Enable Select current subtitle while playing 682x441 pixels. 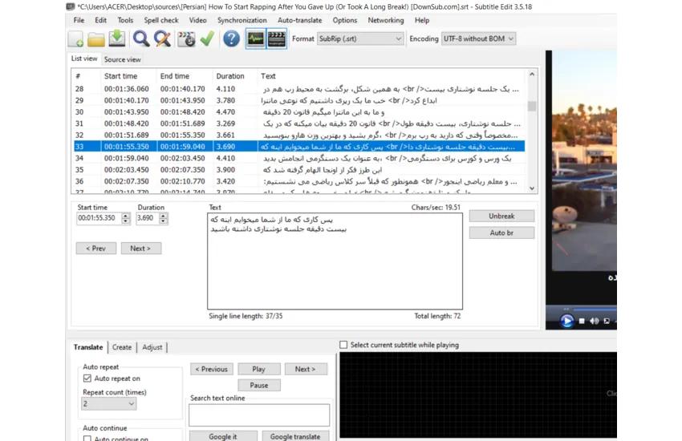(344, 345)
